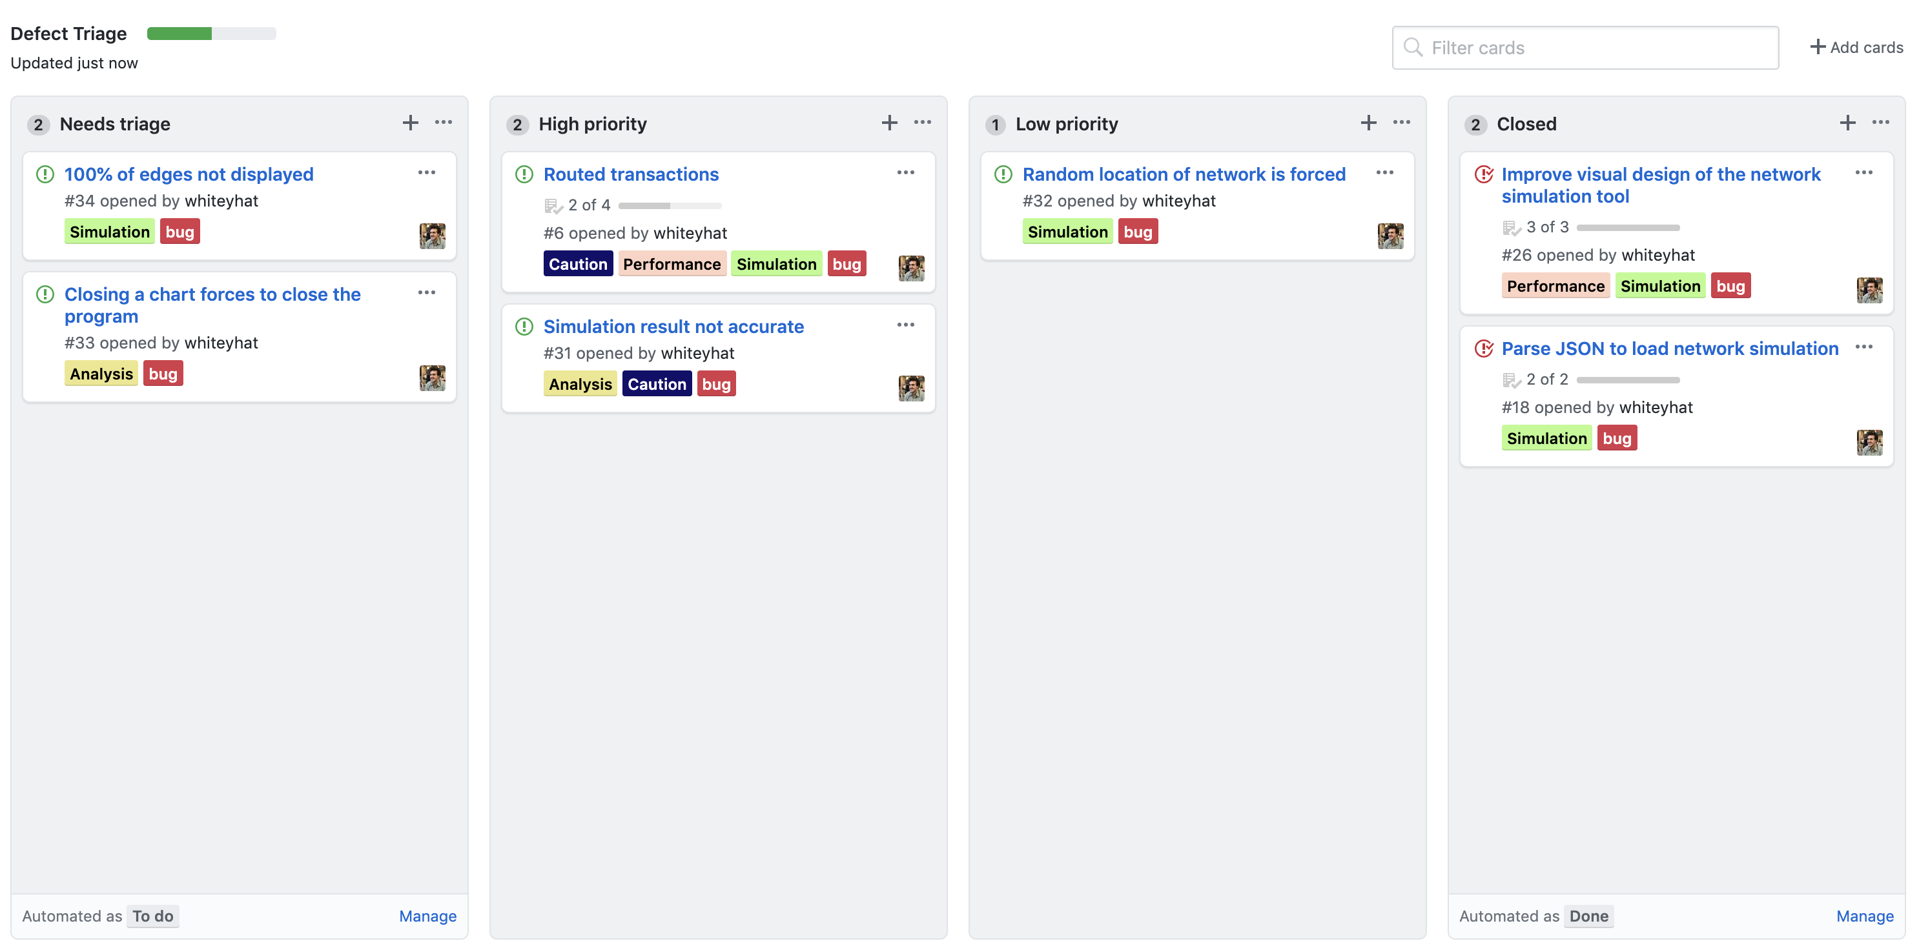Click the '...' menu on 'Random location of network' card
The width and height of the screenshot is (1919, 950).
point(1384,174)
